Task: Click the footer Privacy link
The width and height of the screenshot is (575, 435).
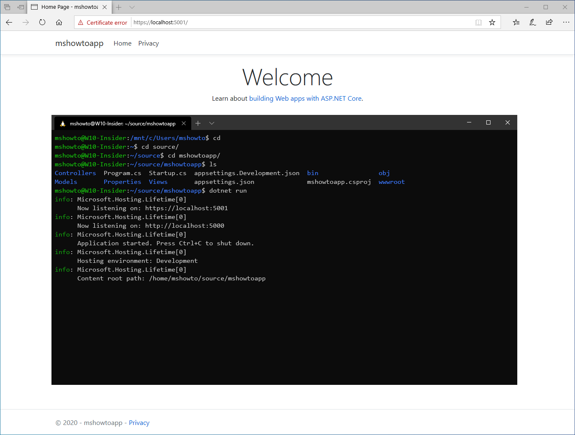Action: coord(139,423)
